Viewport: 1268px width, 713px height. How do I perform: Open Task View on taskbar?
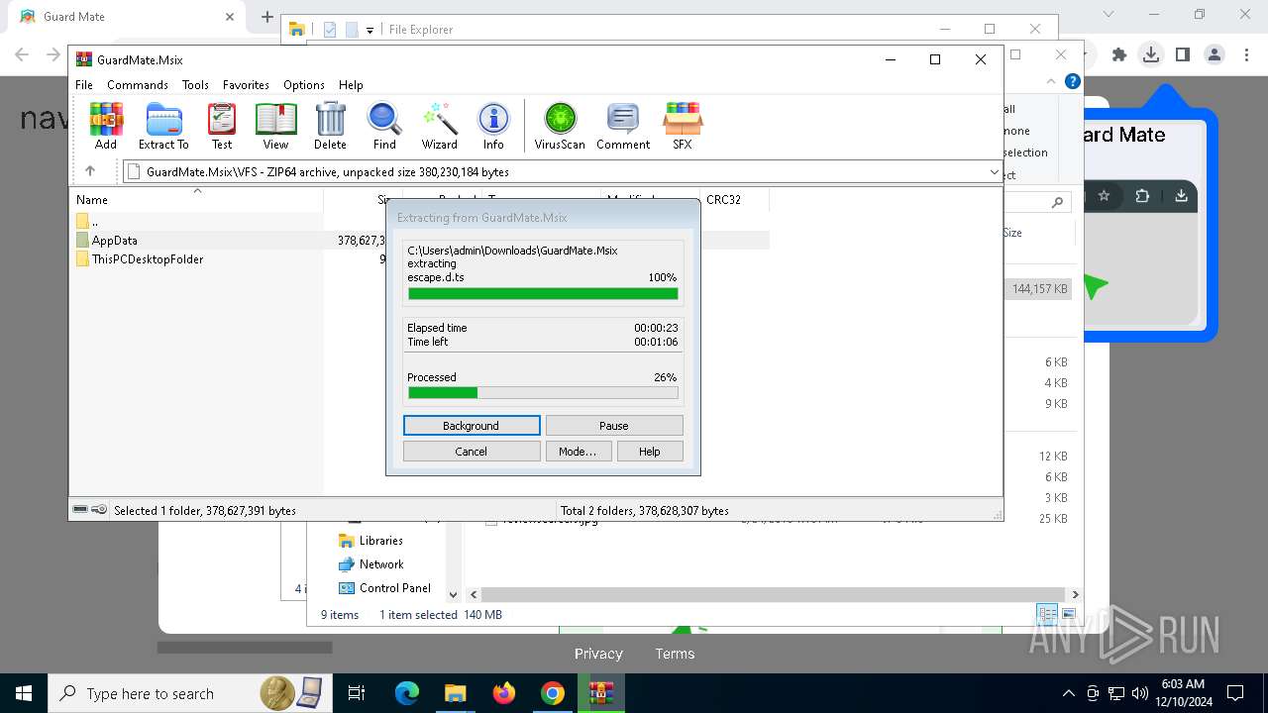point(357,693)
